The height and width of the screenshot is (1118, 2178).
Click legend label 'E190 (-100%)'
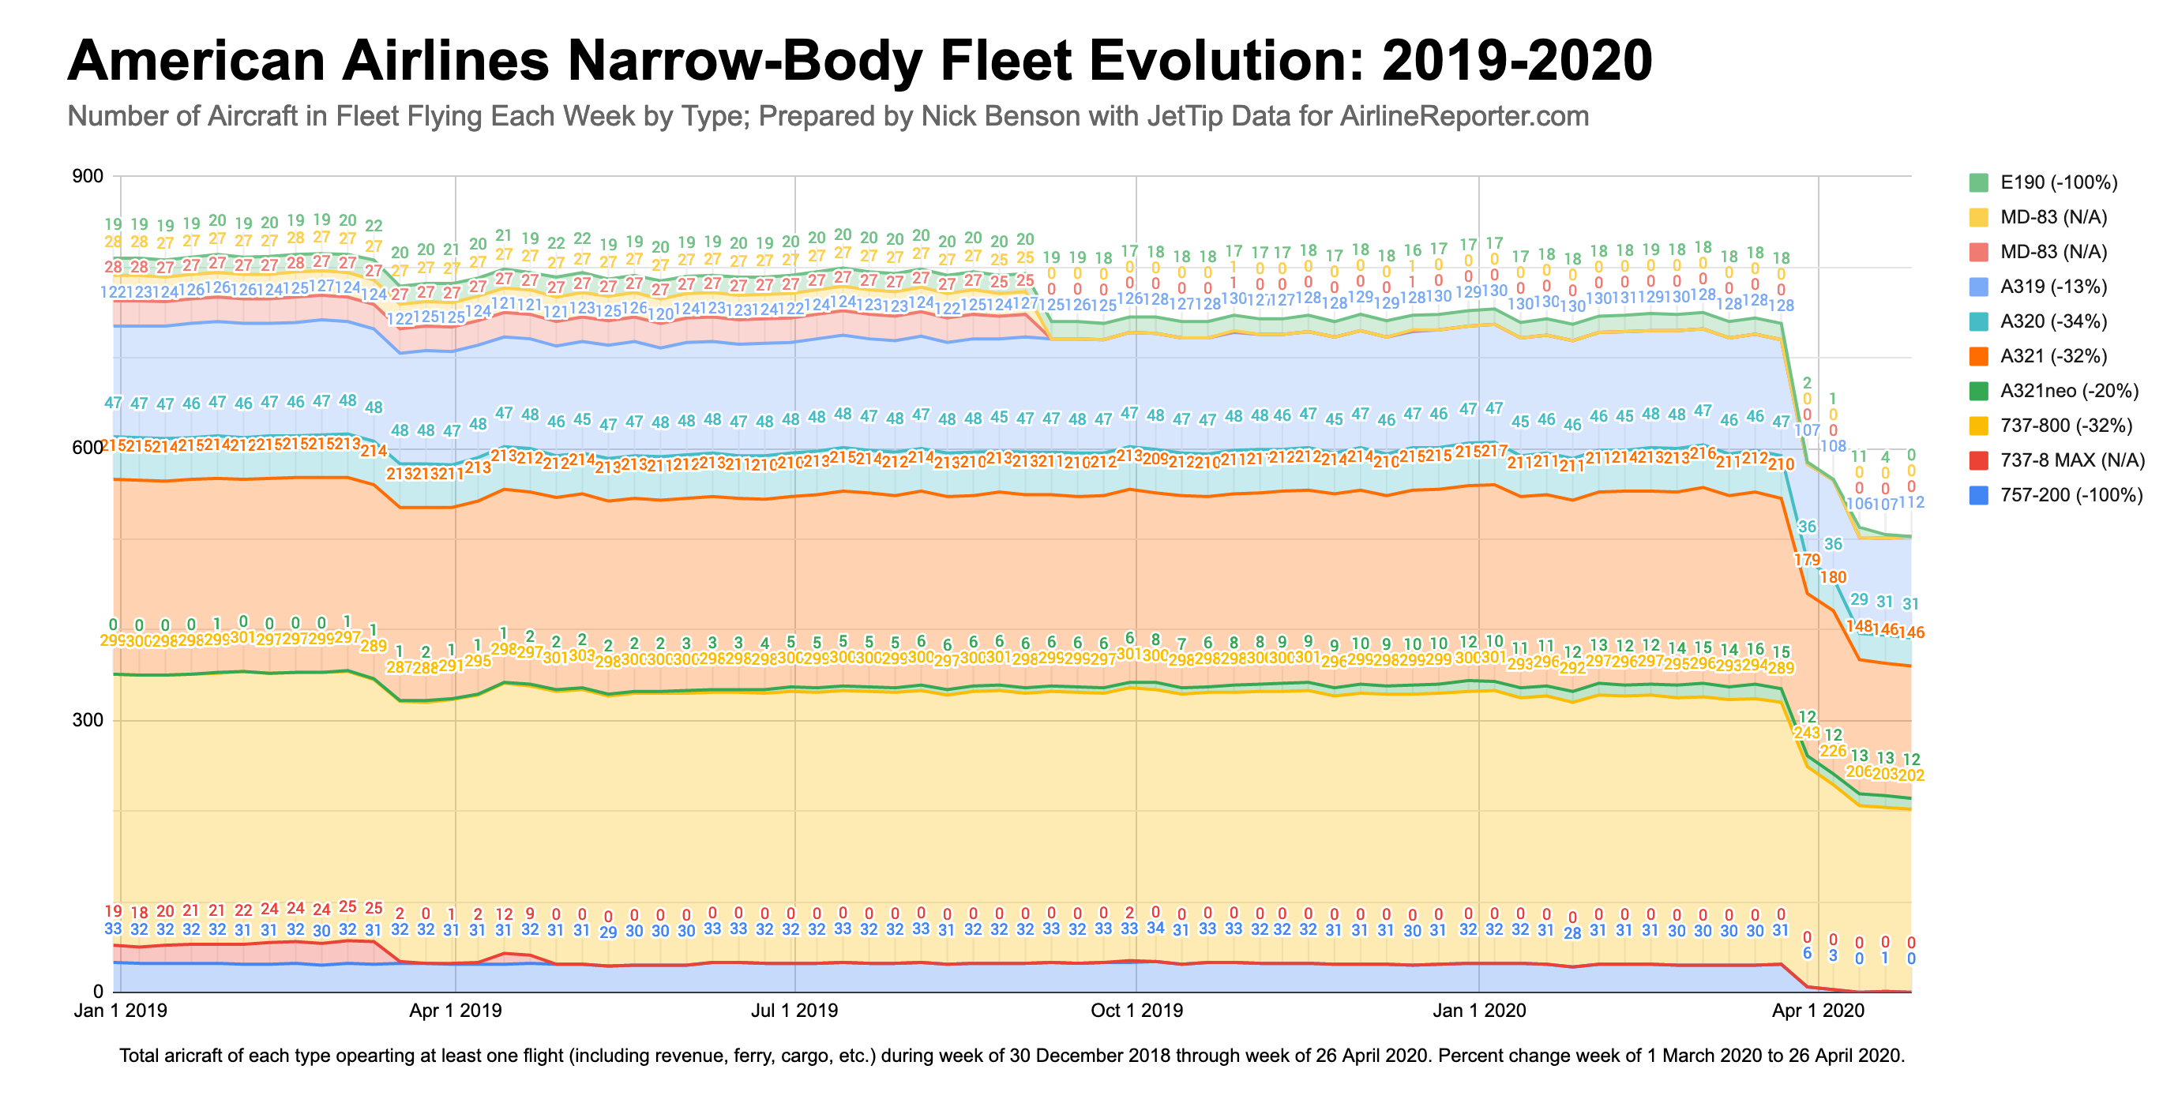2059,182
